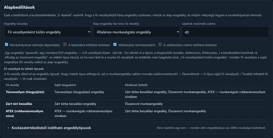Click Zárt térbe beszállási engedély in Saját tárgyaként
This screenshot has width=273, height=138.
tap(75, 104)
